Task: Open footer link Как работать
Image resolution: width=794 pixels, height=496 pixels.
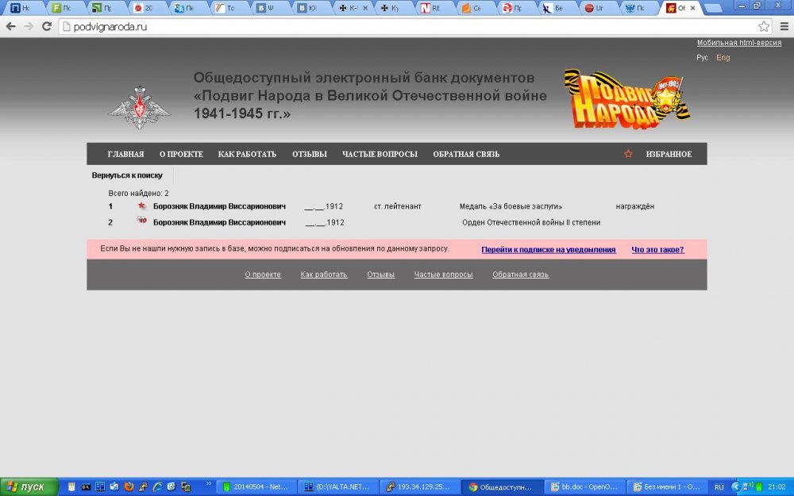Action: point(324,275)
